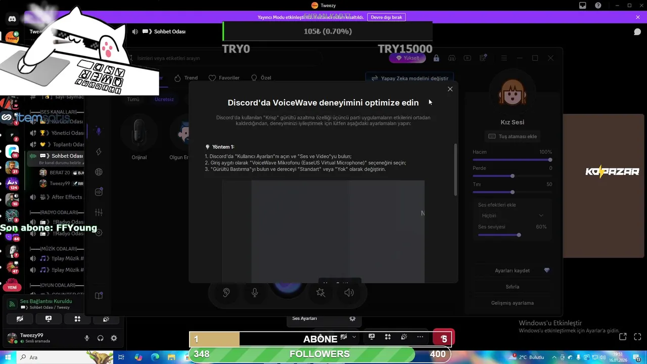Select the Ücretsiz filter

pyautogui.click(x=164, y=99)
